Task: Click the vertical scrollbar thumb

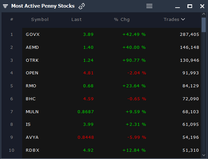Action: coord(203,24)
